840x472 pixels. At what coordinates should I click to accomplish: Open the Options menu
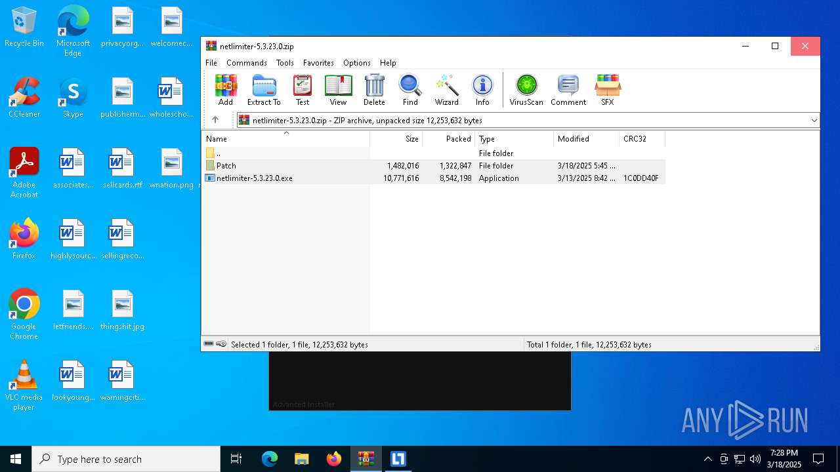[x=357, y=63]
